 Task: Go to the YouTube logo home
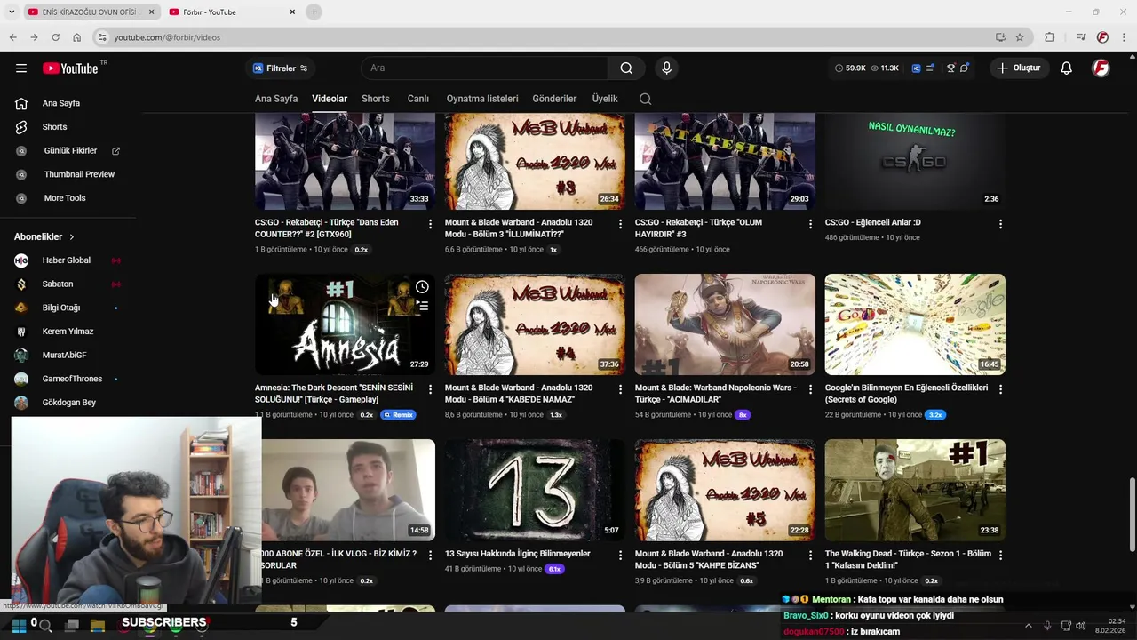[x=70, y=68]
